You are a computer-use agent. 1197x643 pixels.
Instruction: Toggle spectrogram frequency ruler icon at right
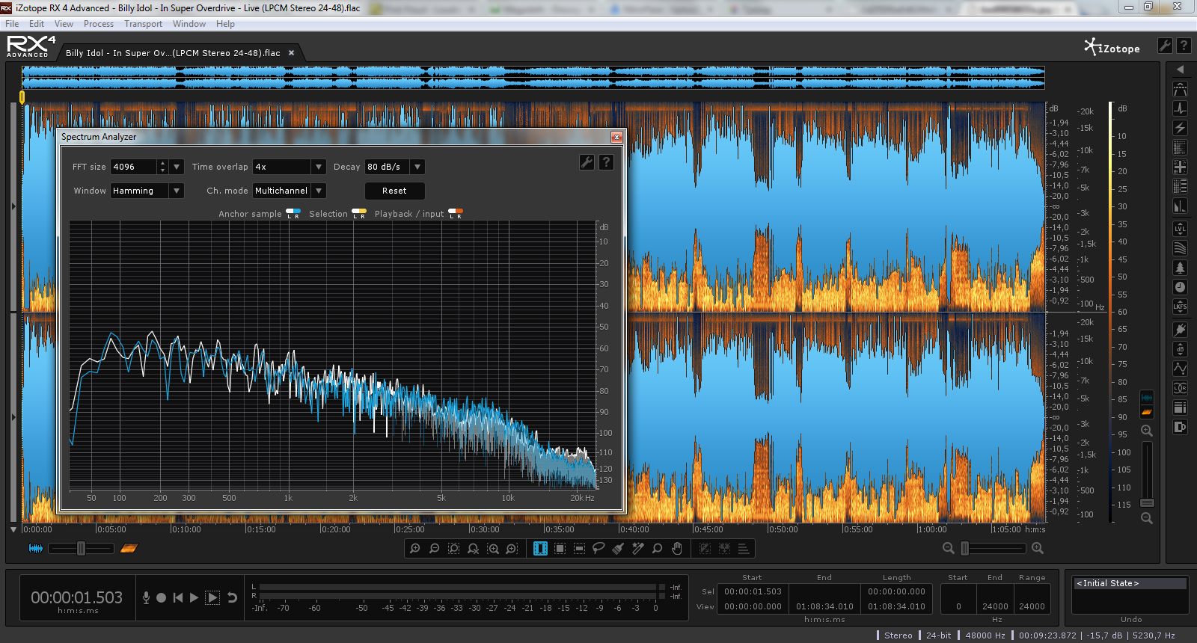[x=1147, y=412]
